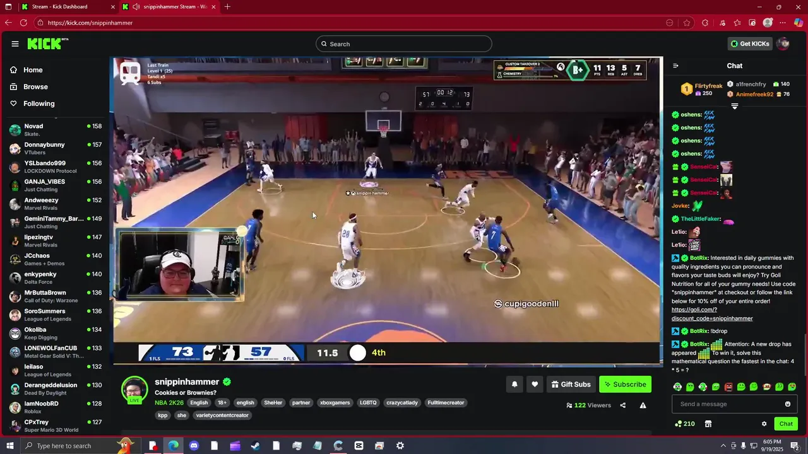Open the emoji picker in chat
Viewport: 808px width, 454px height.
coord(788,404)
